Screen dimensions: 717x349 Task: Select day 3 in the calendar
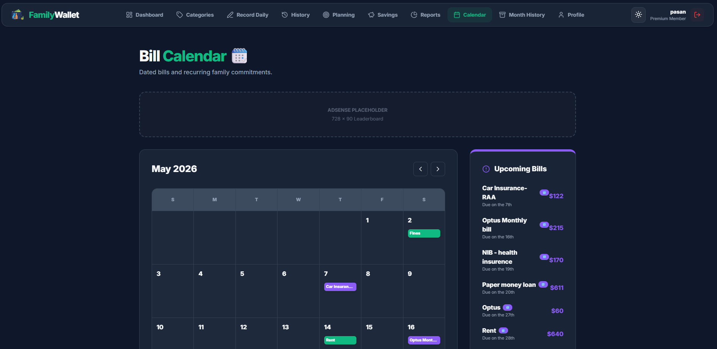click(x=173, y=291)
